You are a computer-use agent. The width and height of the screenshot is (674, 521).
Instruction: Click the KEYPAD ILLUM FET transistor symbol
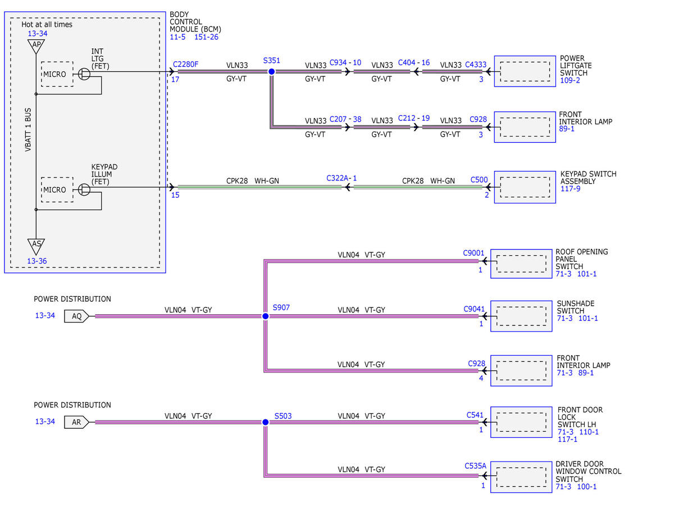coord(84,189)
